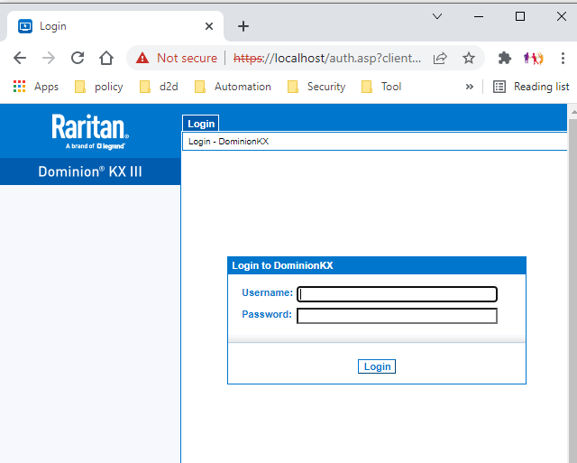
Task: Maximize the browser window
Action: pos(520,16)
